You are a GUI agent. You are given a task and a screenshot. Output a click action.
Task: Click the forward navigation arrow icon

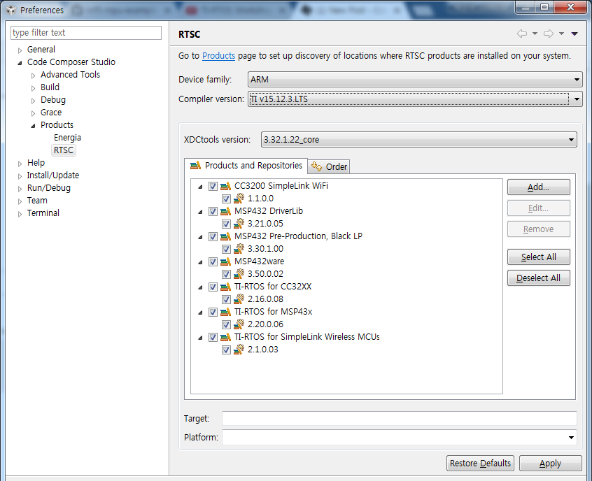[x=549, y=34]
